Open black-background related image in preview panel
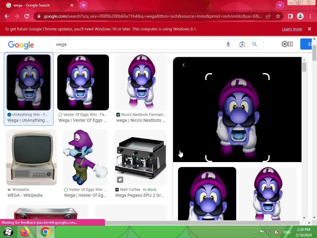The width and height of the screenshot is (317, 238). [207, 193]
